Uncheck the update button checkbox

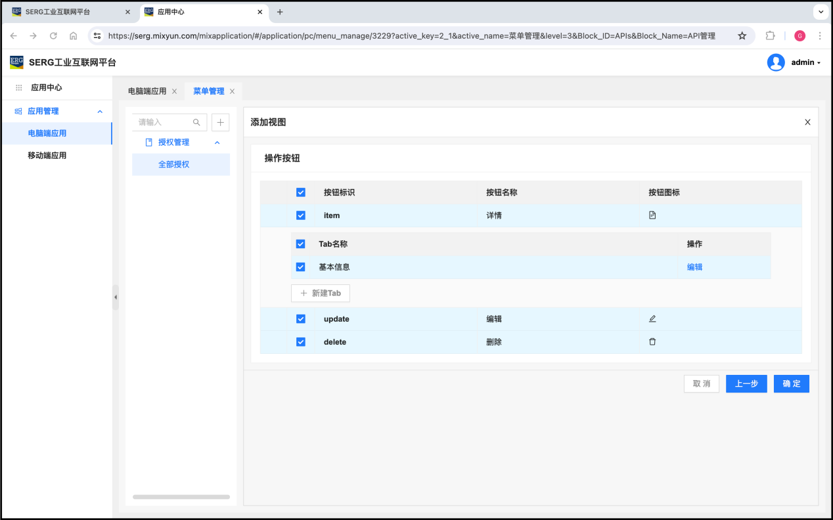301,319
